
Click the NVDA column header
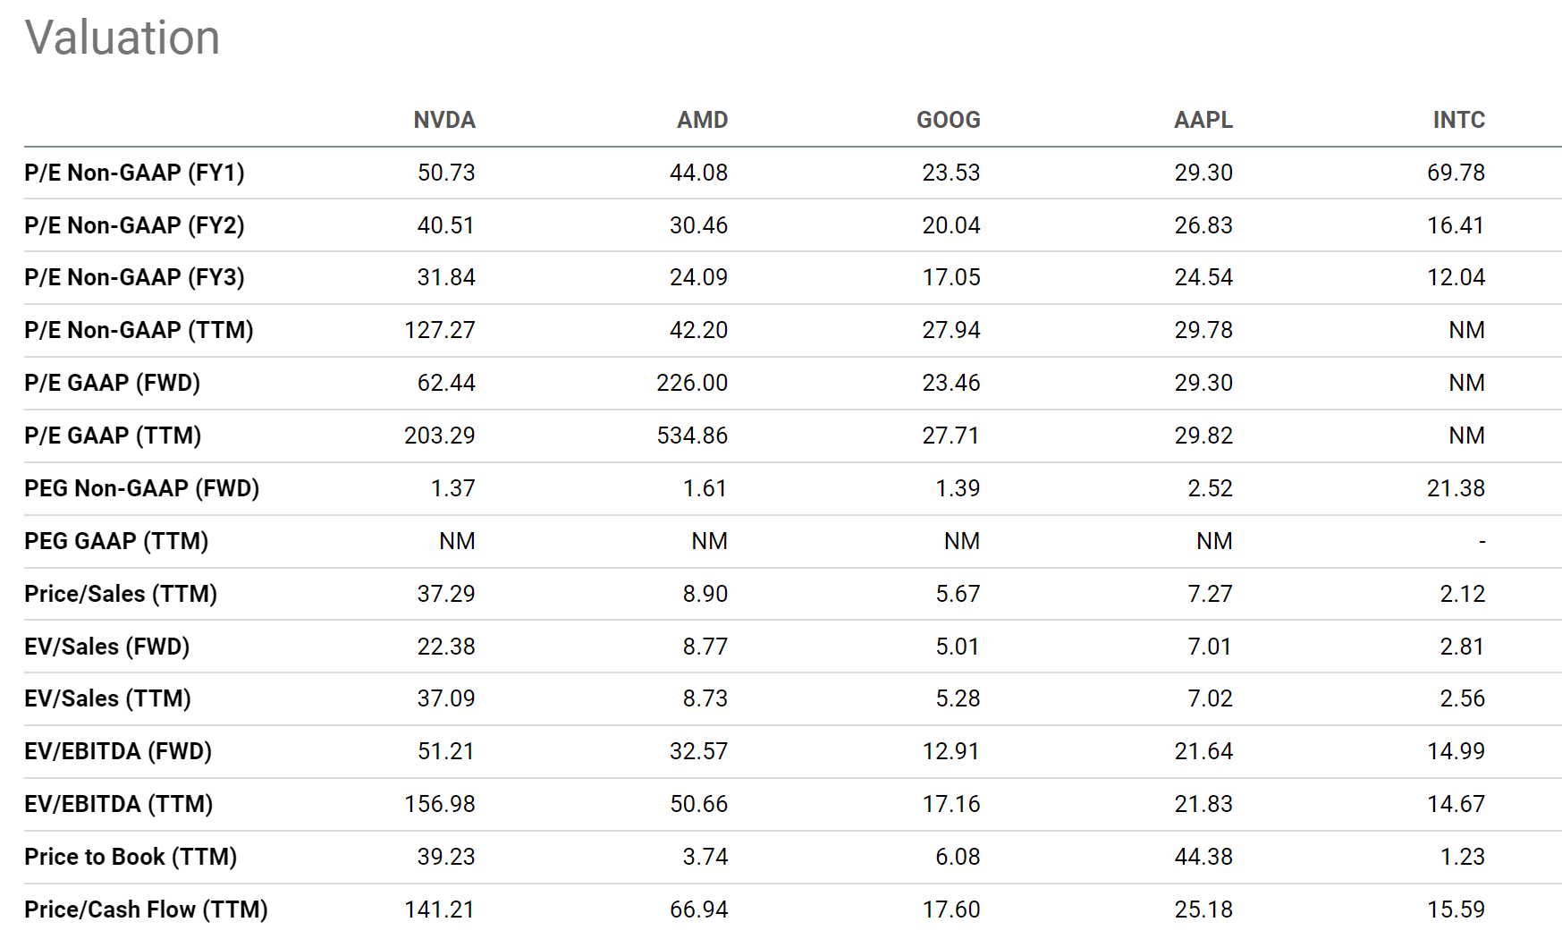(x=443, y=120)
